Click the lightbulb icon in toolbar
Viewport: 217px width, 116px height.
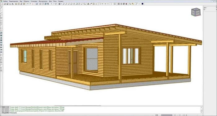(x=96, y=4)
